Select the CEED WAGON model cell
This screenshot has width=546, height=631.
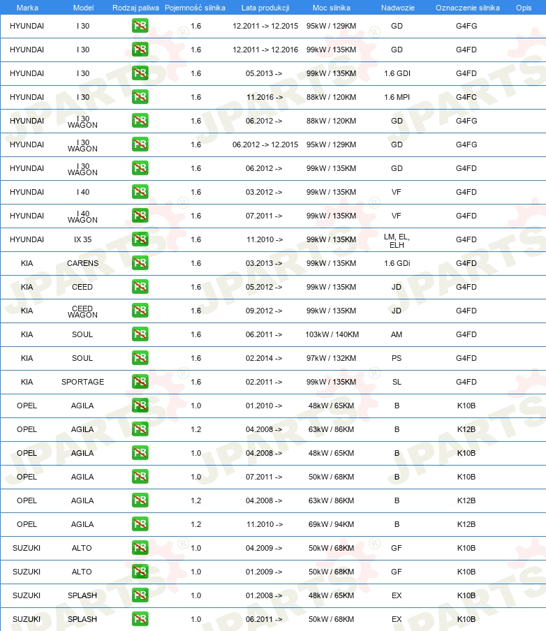click(82, 311)
